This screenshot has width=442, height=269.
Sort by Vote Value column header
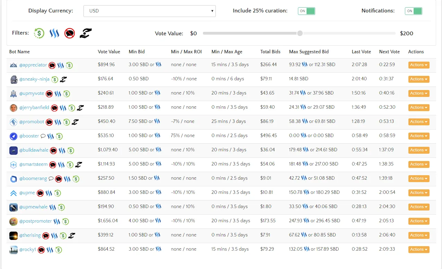tap(109, 52)
